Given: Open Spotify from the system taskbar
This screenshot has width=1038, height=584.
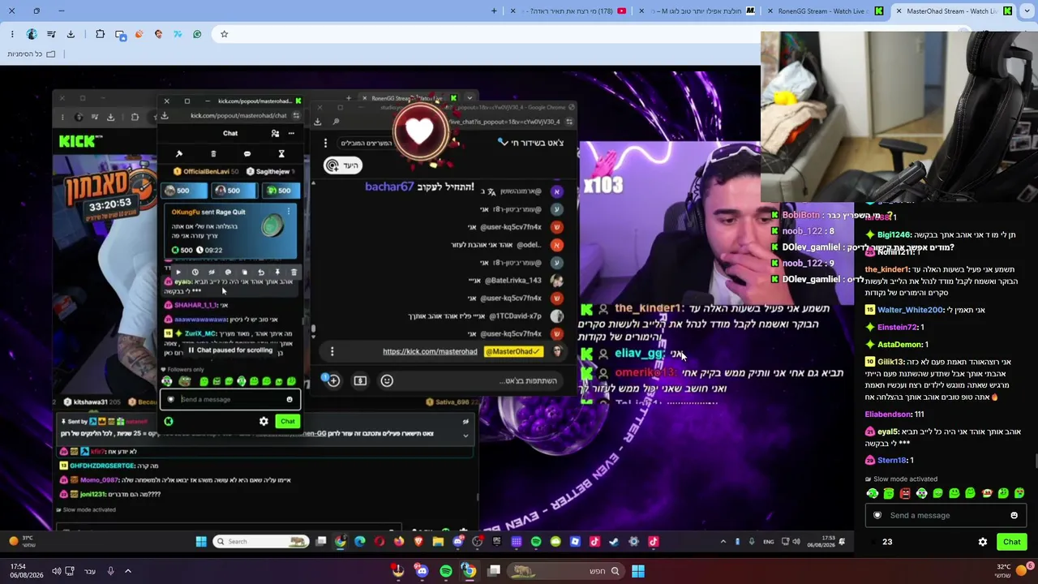Looking at the screenshot, I should coord(446,571).
